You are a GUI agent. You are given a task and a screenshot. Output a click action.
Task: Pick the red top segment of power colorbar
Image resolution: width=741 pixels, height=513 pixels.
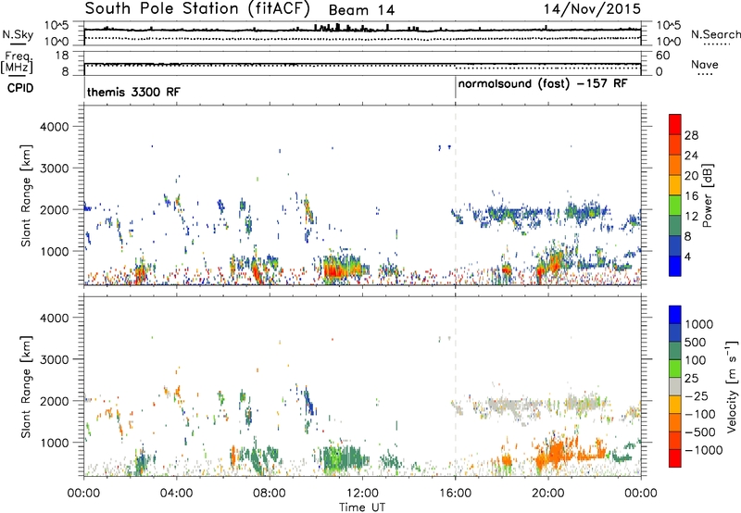[675, 125]
